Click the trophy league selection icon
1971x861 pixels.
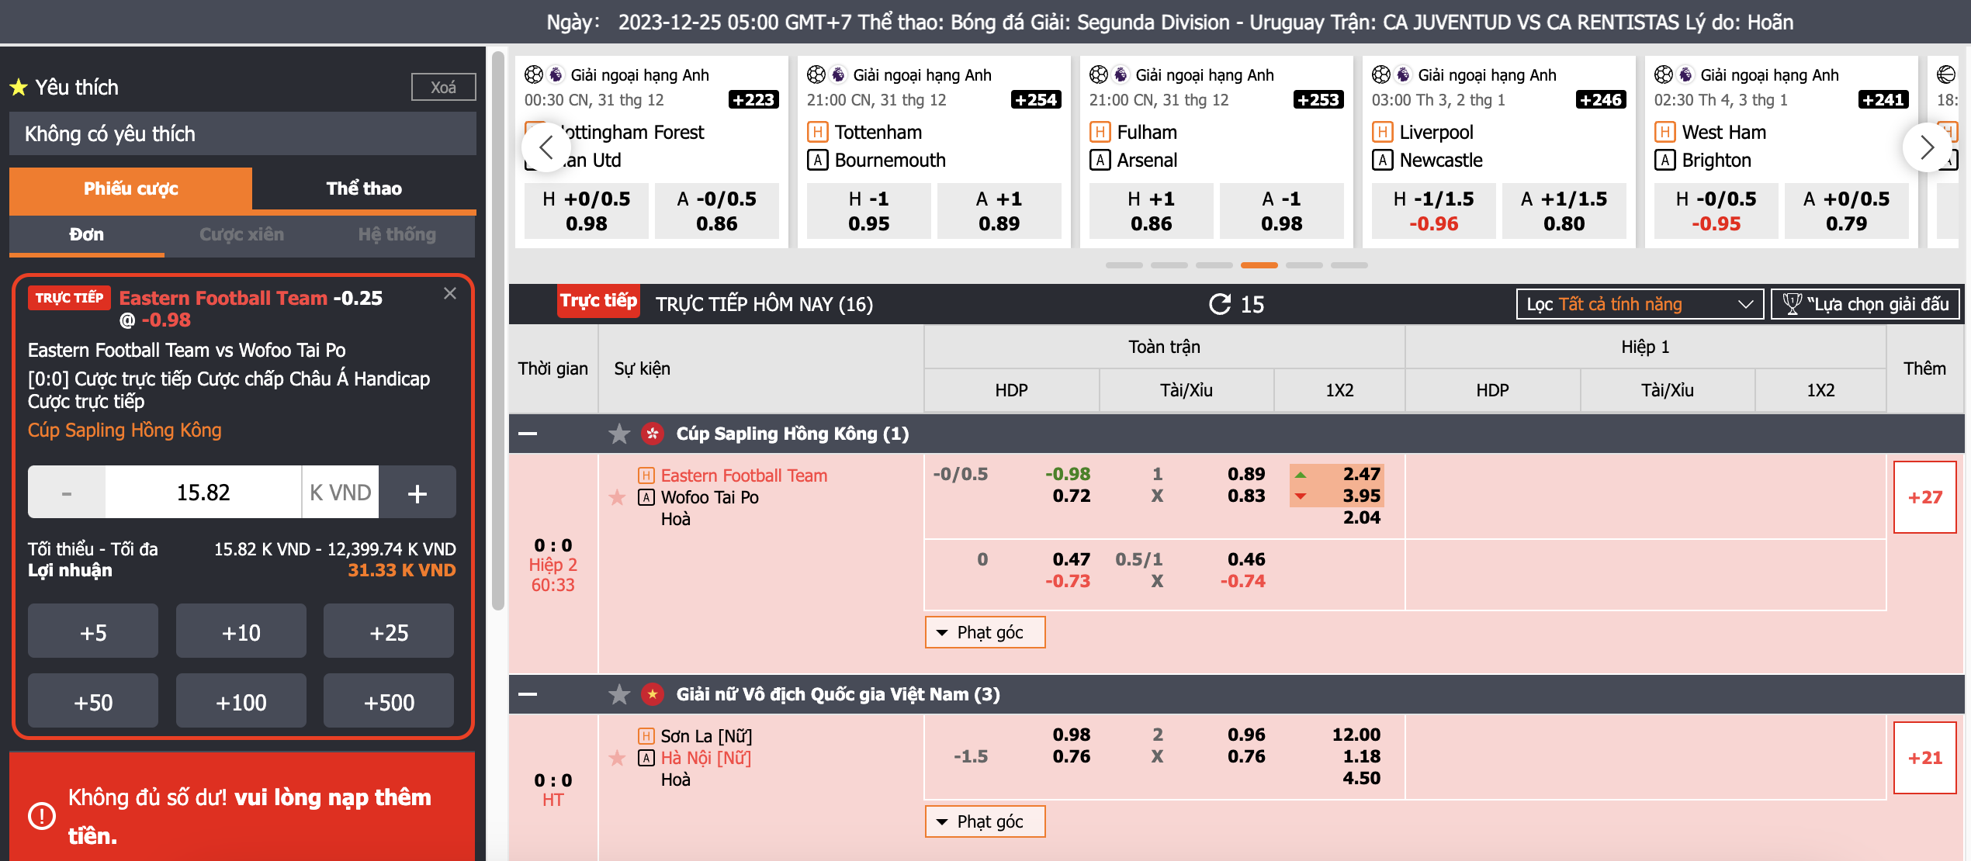coord(1792,304)
